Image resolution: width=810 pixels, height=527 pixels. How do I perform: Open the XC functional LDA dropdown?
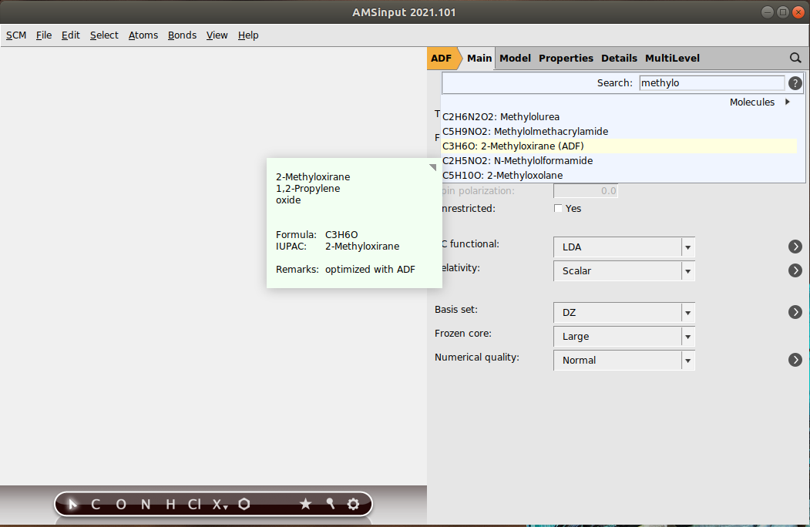624,247
